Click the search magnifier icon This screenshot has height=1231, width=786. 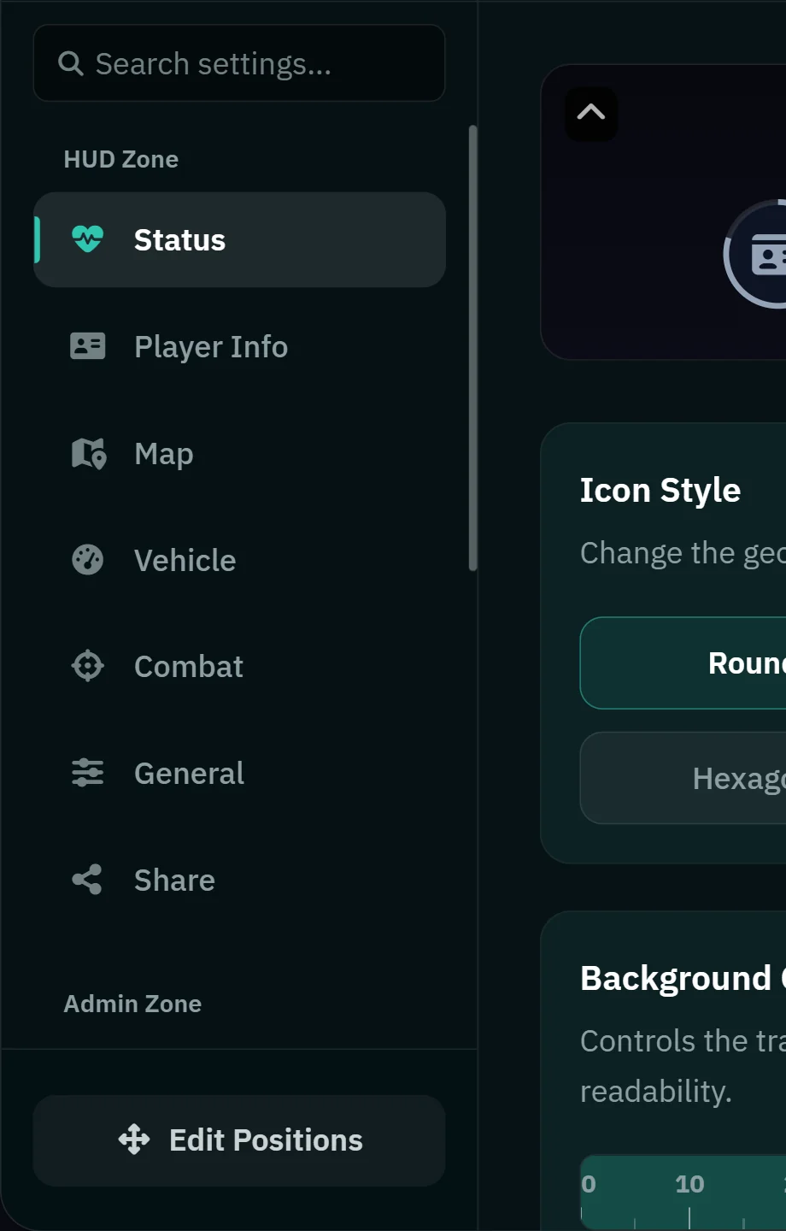(70, 63)
